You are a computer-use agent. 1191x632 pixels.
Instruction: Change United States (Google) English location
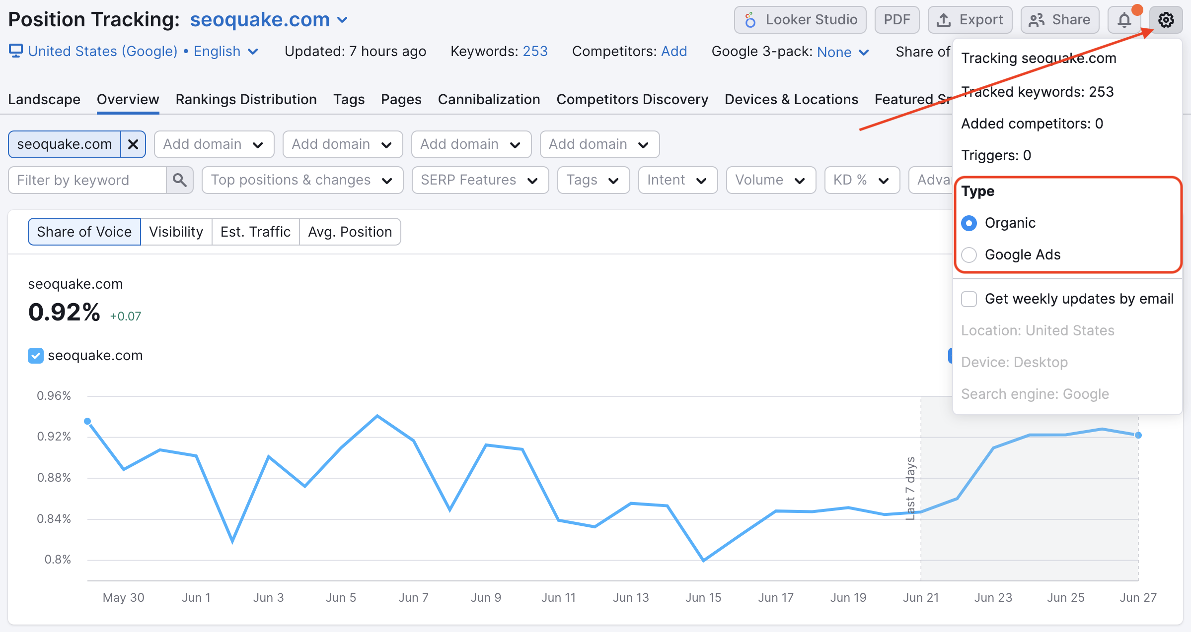pos(143,51)
